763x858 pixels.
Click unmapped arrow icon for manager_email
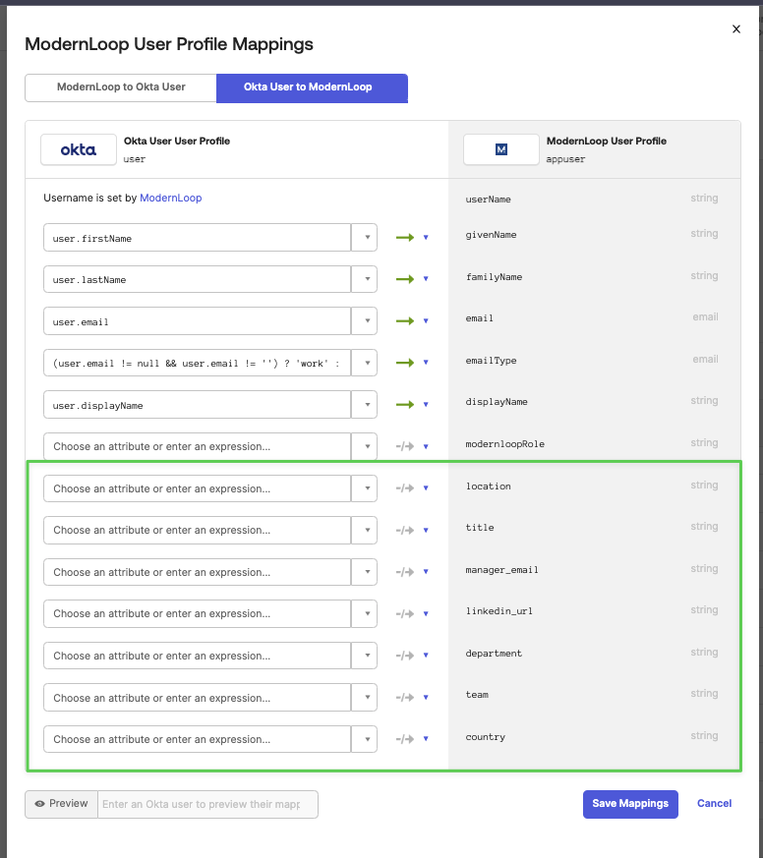click(405, 572)
